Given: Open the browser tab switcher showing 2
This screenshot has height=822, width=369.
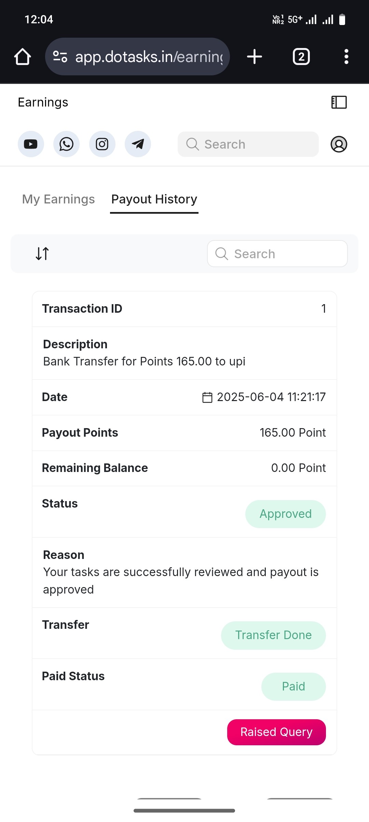Looking at the screenshot, I should (301, 57).
